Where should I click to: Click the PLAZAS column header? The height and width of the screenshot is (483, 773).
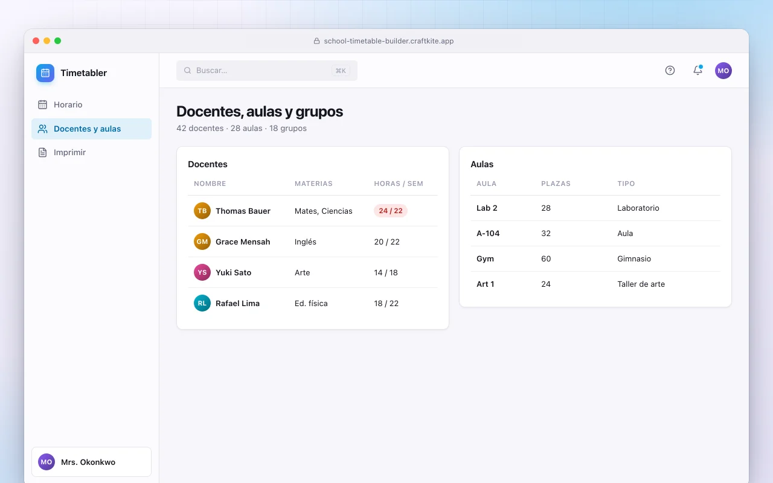click(556, 184)
